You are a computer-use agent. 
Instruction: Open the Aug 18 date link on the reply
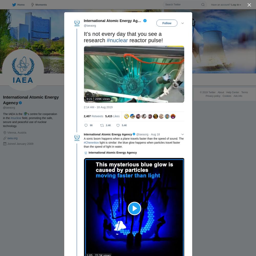[x=155, y=134]
